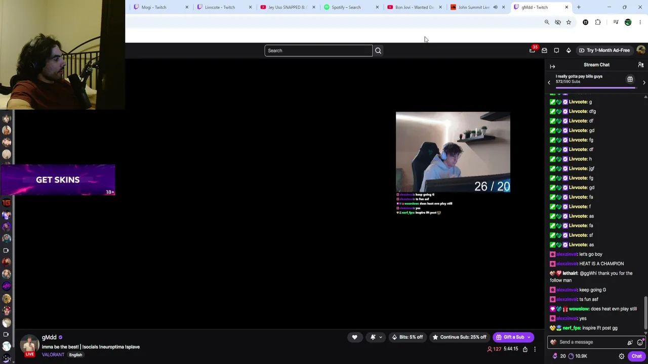This screenshot has height=364, width=648.
Task: Click the heart follow button for gMdd
Action: click(x=354, y=337)
